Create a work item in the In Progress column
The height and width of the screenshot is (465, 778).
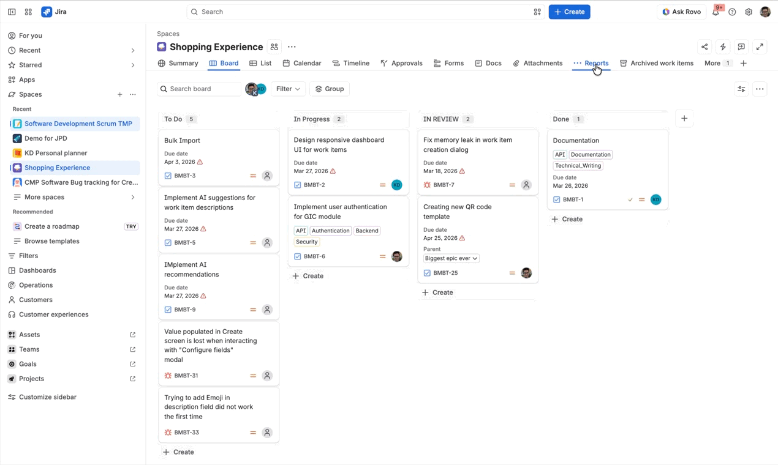tap(308, 276)
